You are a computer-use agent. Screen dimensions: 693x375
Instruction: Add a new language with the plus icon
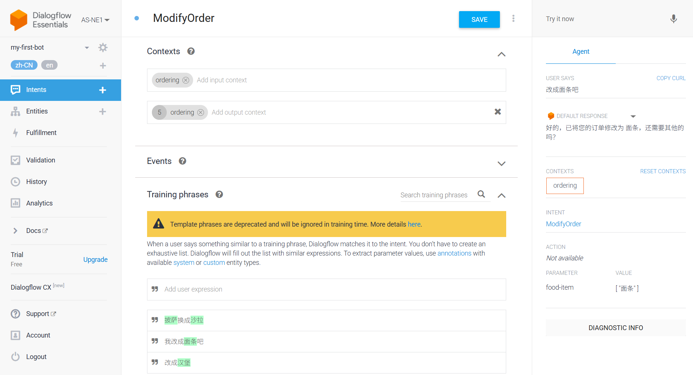[x=103, y=66]
